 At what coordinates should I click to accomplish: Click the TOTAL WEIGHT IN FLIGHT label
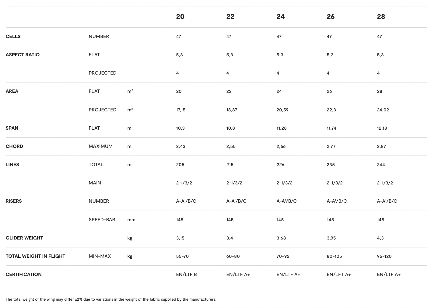pos(35,256)
